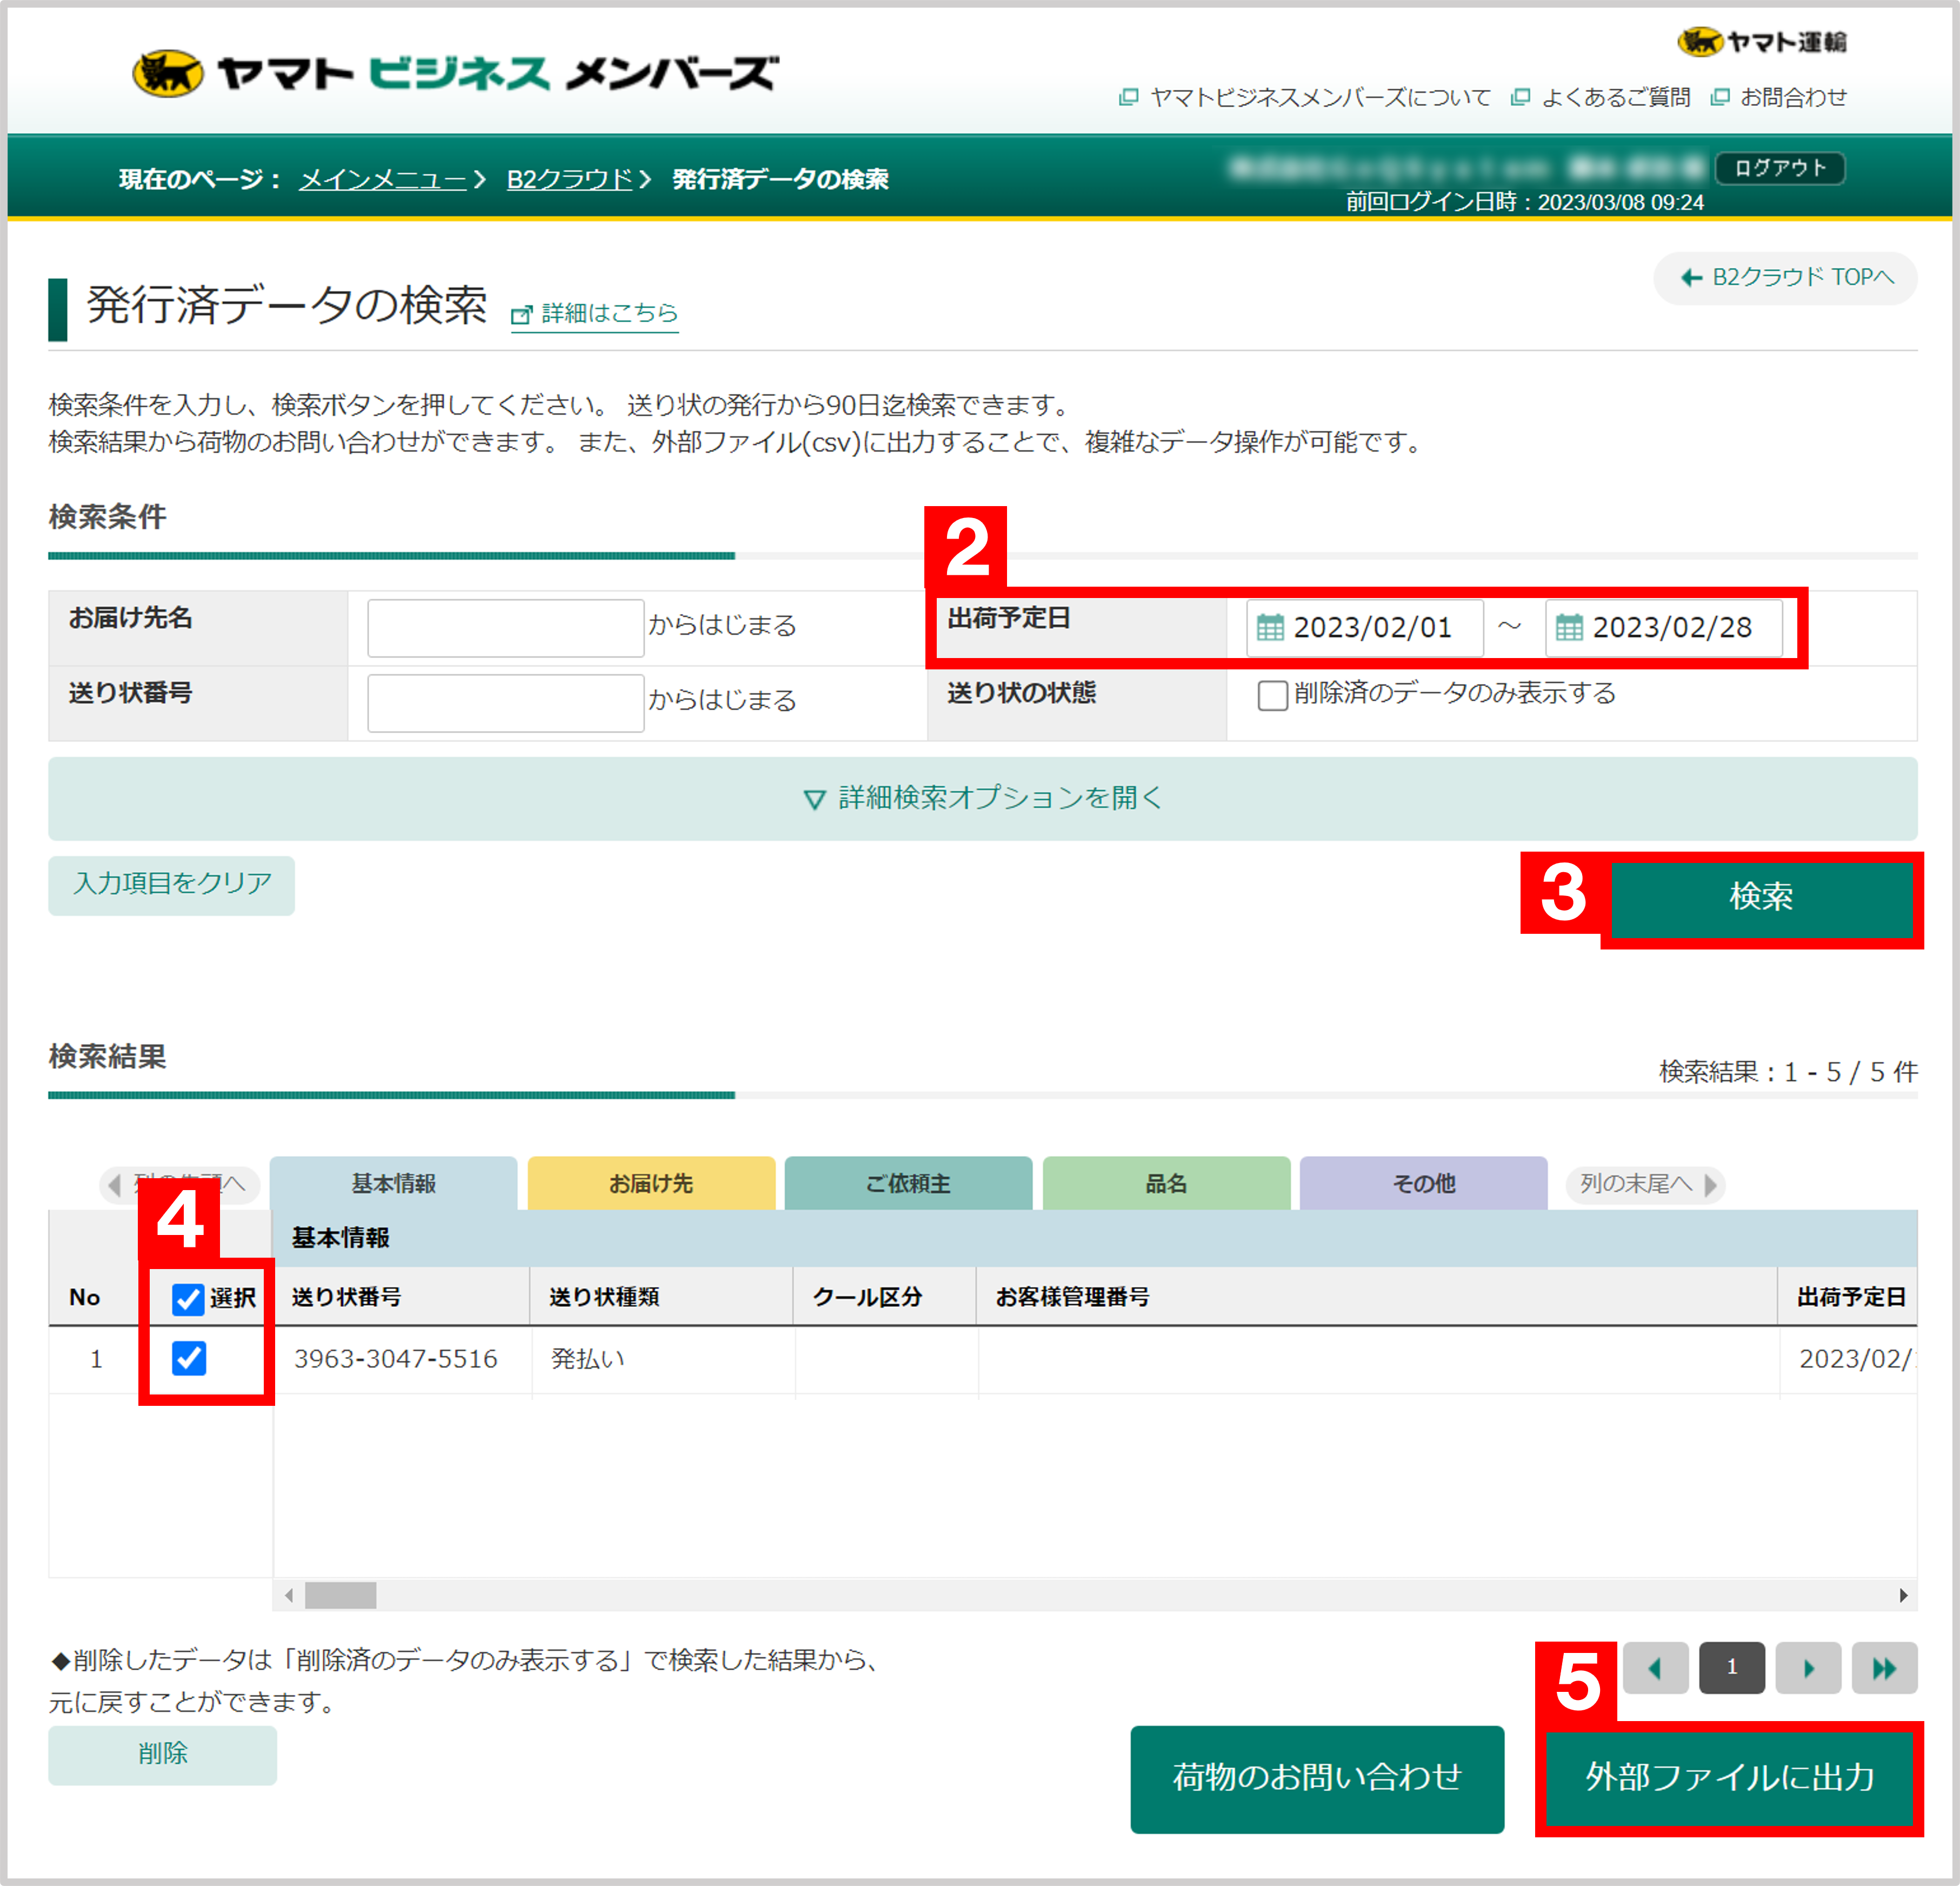
Task: Go to B2クラウド breadcrumb
Action: click(x=570, y=179)
